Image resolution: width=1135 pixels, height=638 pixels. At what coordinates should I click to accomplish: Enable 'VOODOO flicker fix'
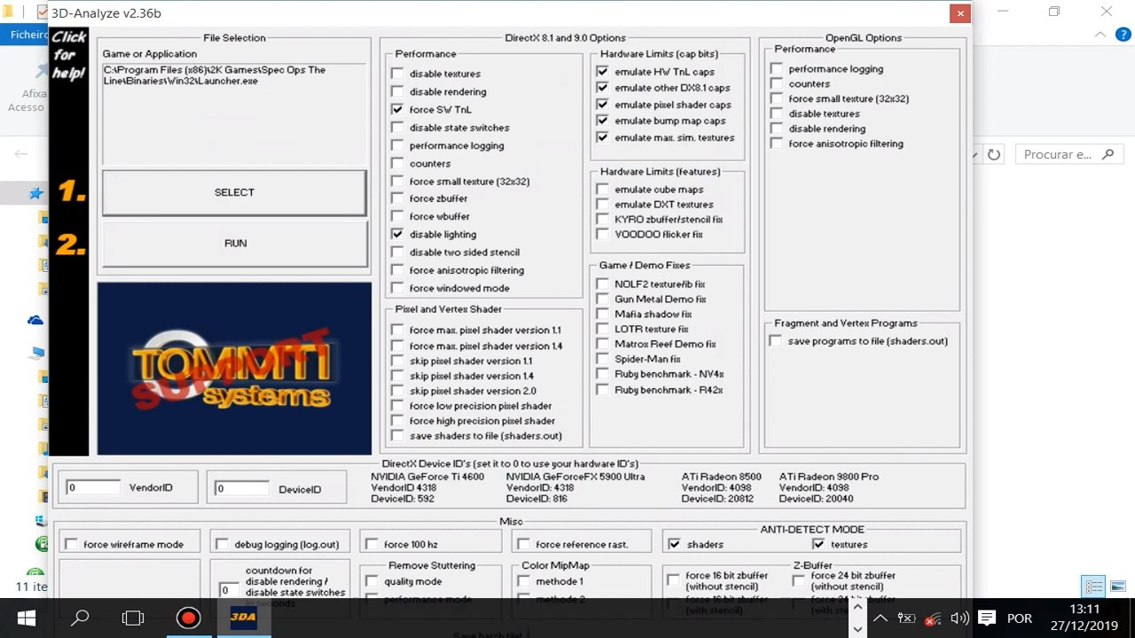(x=603, y=235)
